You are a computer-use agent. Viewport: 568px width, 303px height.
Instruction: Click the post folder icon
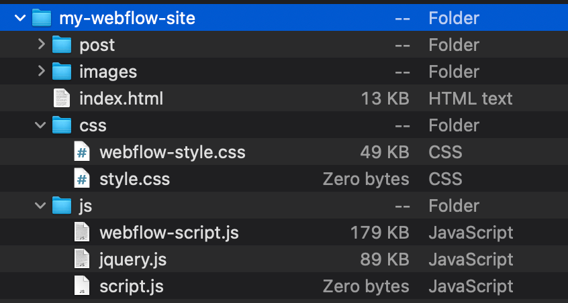click(62, 44)
